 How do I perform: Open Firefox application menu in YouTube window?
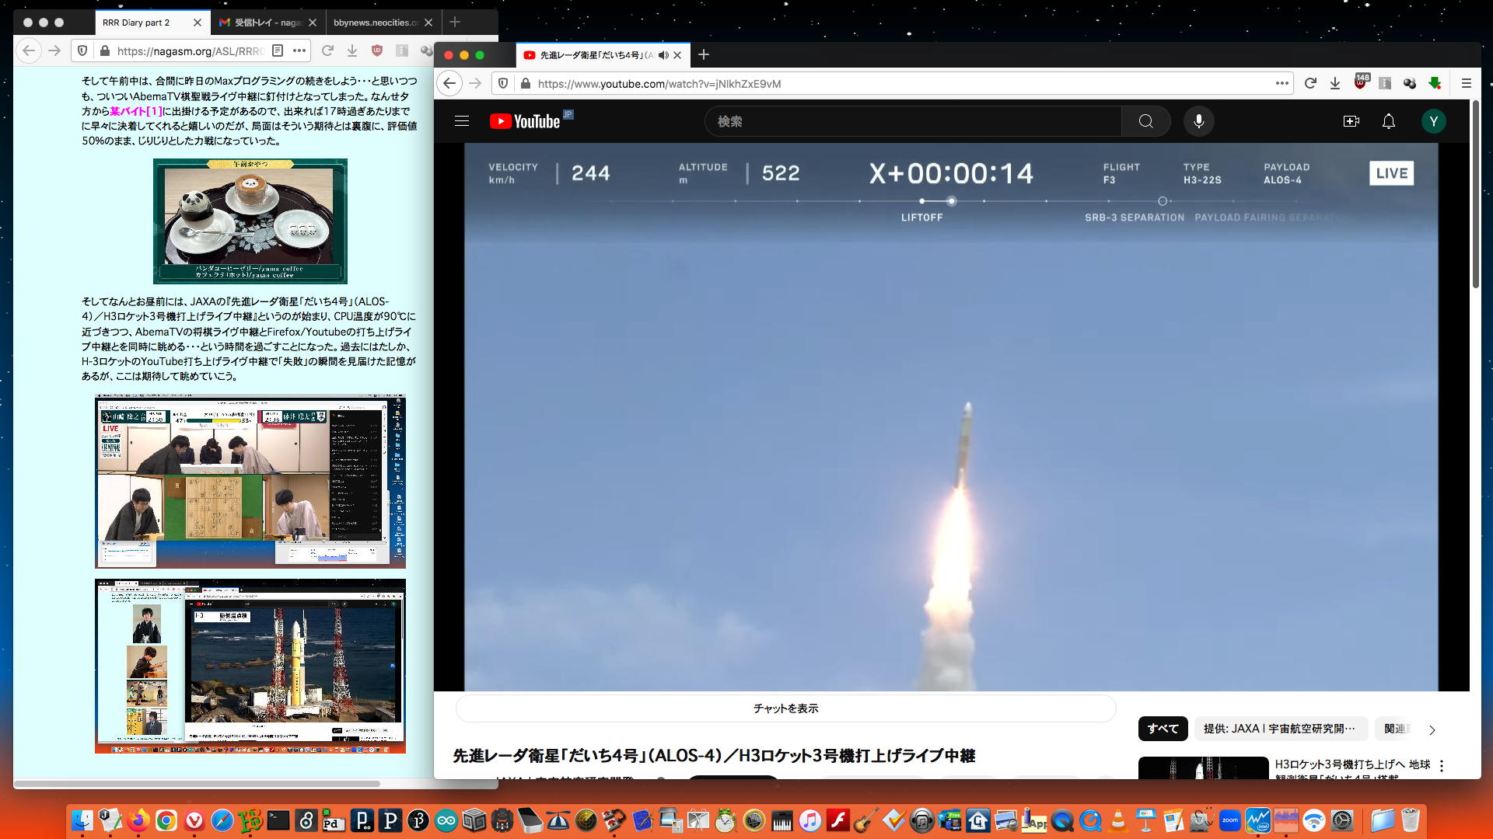click(x=1466, y=83)
